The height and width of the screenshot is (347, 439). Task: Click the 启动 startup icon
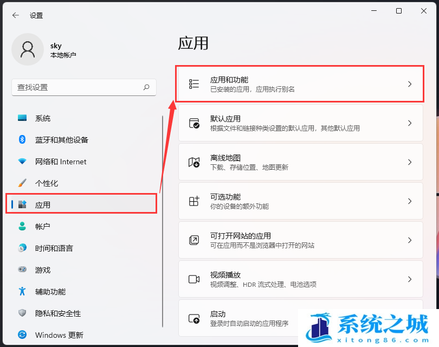[x=194, y=318]
